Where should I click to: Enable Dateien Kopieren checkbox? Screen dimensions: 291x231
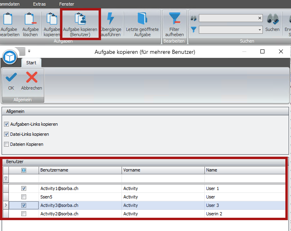coord(6,144)
